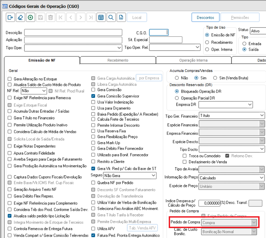This screenshot has height=238, width=266.
Task: Enable Desfazimento de Venda checkbox
Action: point(185,162)
